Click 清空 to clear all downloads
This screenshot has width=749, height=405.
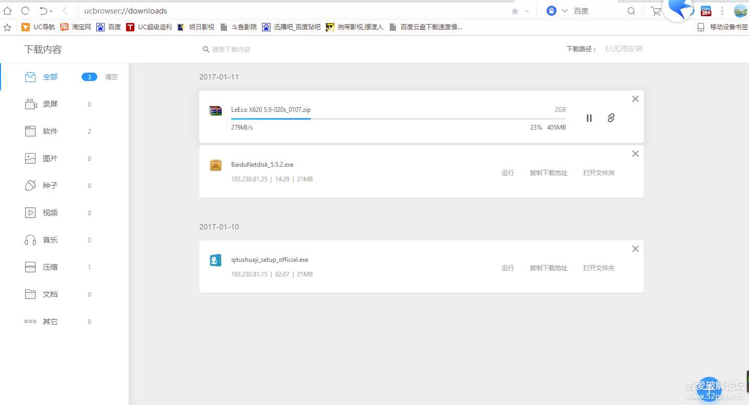(111, 76)
